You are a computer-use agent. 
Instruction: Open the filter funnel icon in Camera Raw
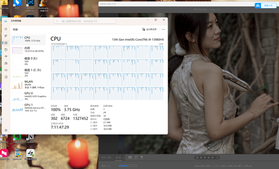(x=142, y=157)
